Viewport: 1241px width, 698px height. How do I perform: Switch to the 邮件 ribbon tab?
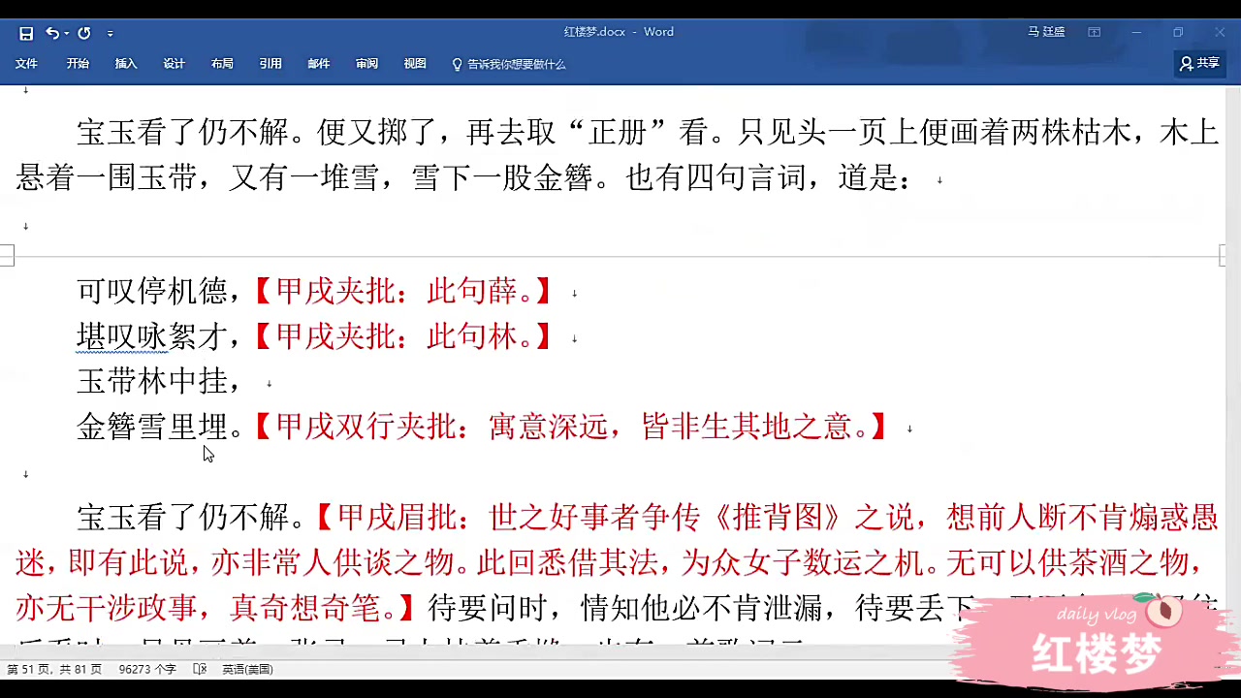[319, 64]
